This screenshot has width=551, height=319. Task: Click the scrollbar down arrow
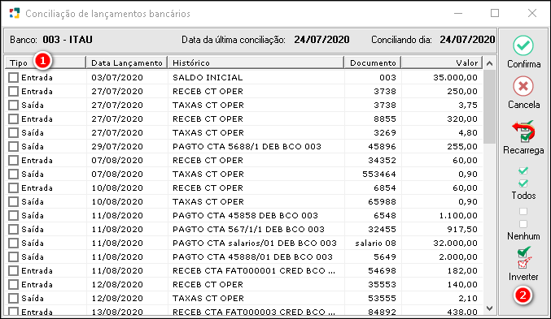[x=489, y=308]
